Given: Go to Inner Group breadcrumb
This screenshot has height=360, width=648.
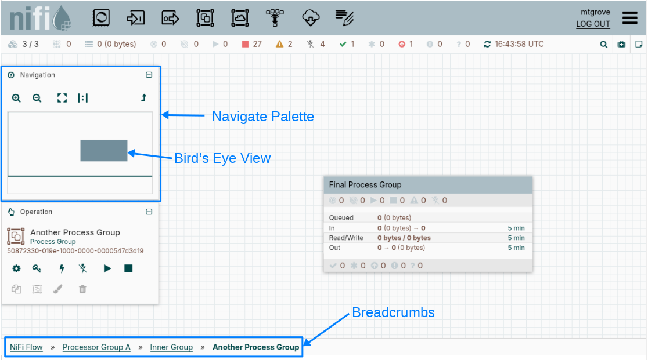Looking at the screenshot, I should pyautogui.click(x=171, y=347).
